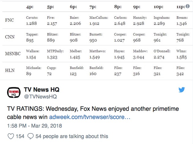Click the 4p column header
Viewport: 193px width, 144px height.
point(30,7)
